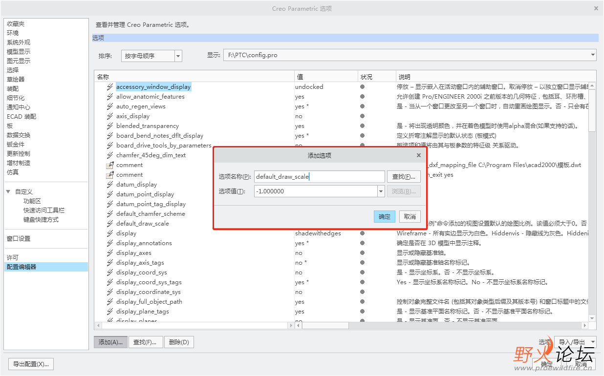Screen dimensions: 604x376
Task: Click the 删除(D) button
Action: [x=179, y=342]
